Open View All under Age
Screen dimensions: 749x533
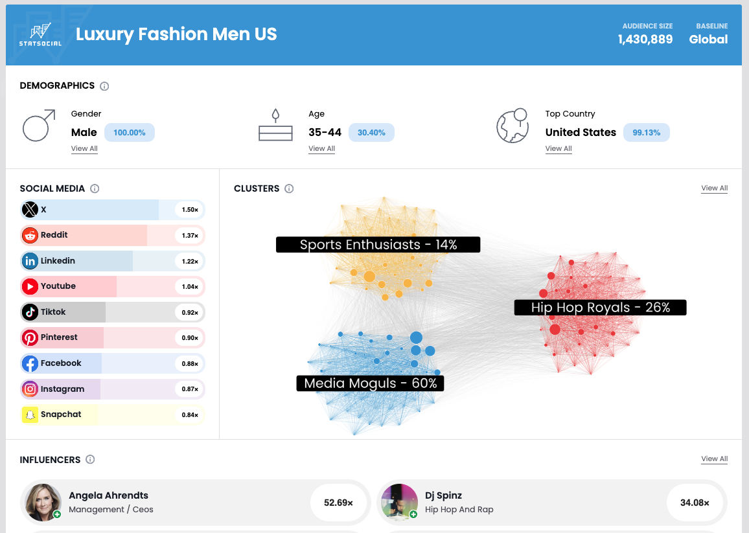point(321,149)
